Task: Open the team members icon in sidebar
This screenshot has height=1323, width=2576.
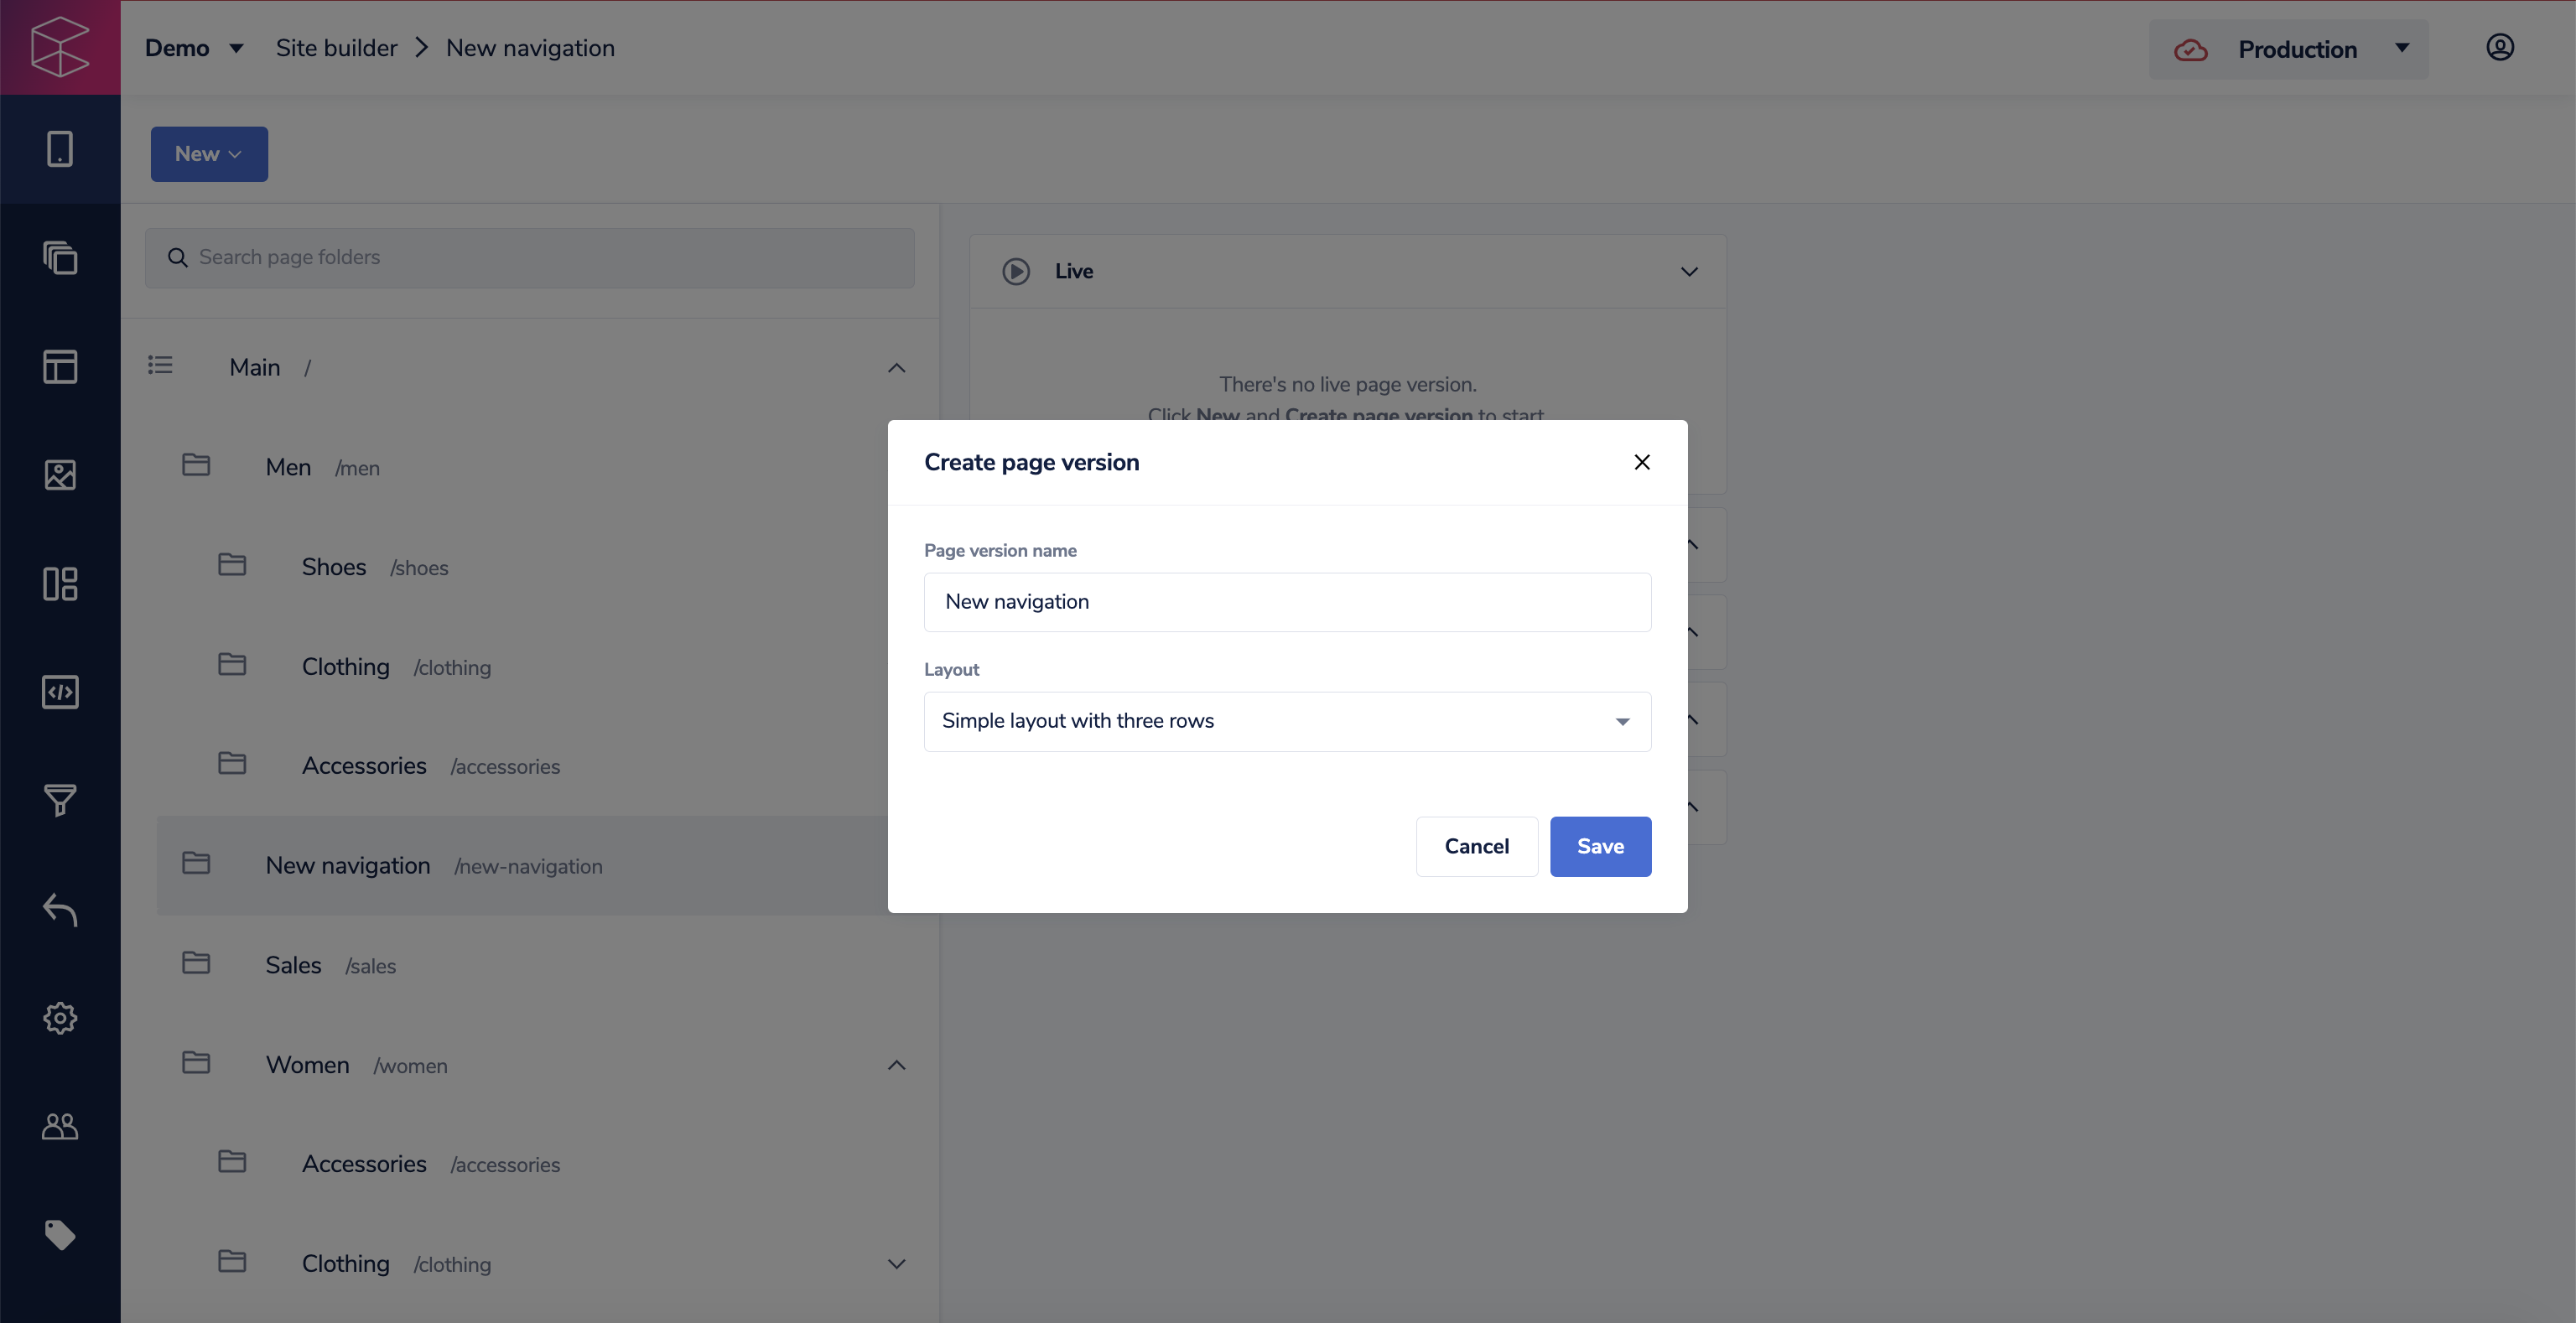Action: click(x=60, y=1126)
